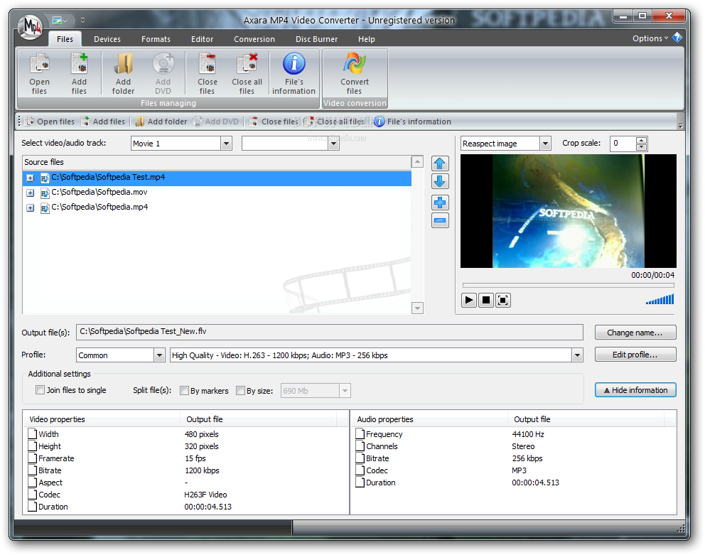Open the Options menu
Image resolution: width=705 pixels, height=555 pixels.
click(650, 38)
